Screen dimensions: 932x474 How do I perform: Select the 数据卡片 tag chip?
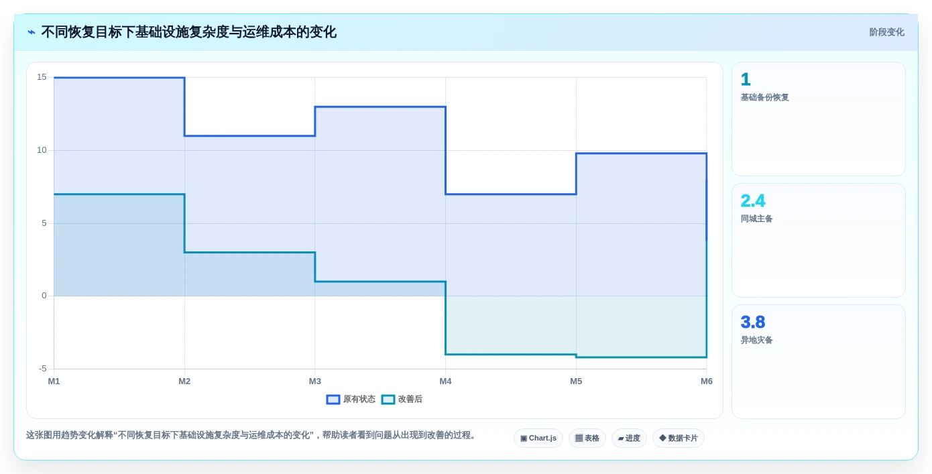click(x=679, y=438)
